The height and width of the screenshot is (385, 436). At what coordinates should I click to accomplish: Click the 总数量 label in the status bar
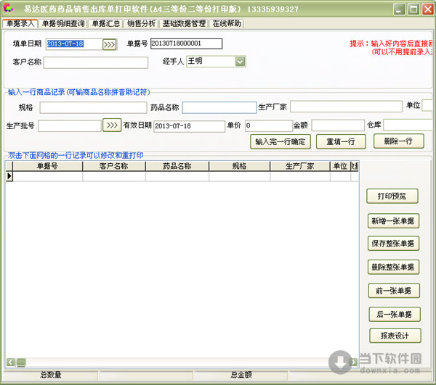(x=51, y=375)
